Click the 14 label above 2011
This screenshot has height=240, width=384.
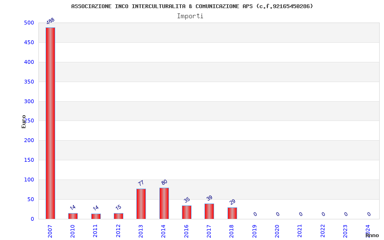[x=96, y=208]
